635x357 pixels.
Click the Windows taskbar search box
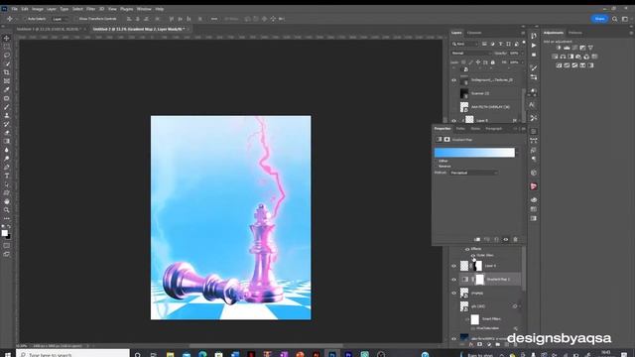(x=72, y=354)
